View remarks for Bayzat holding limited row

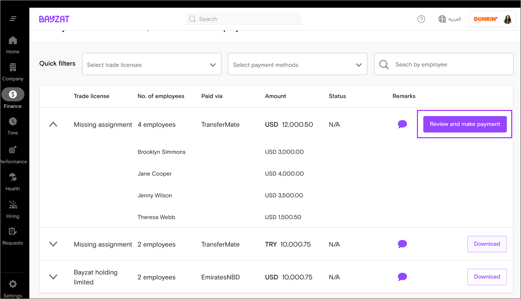(402, 277)
